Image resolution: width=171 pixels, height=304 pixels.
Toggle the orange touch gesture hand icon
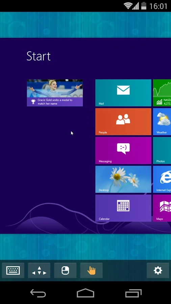[91, 270]
